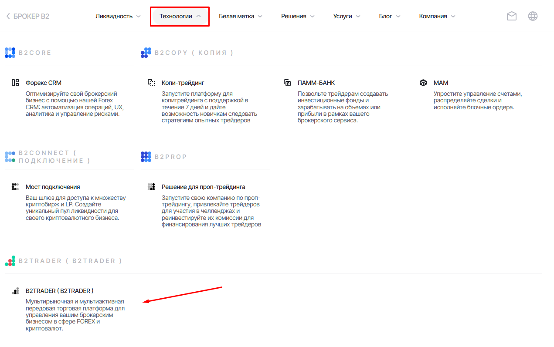
Task: Open the Услуги menu
Action: click(347, 16)
